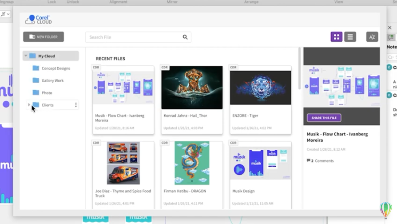This screenshot has width=397, height=224.
Task: Click CDR badge on DRAGON card
Action: [165, 143]
